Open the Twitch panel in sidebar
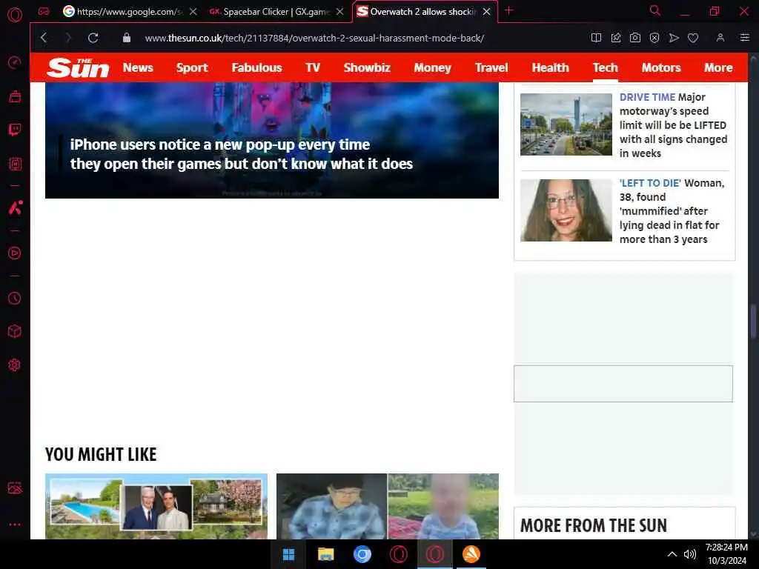This screenshot has height=569, width=759. tap(15, 130)
